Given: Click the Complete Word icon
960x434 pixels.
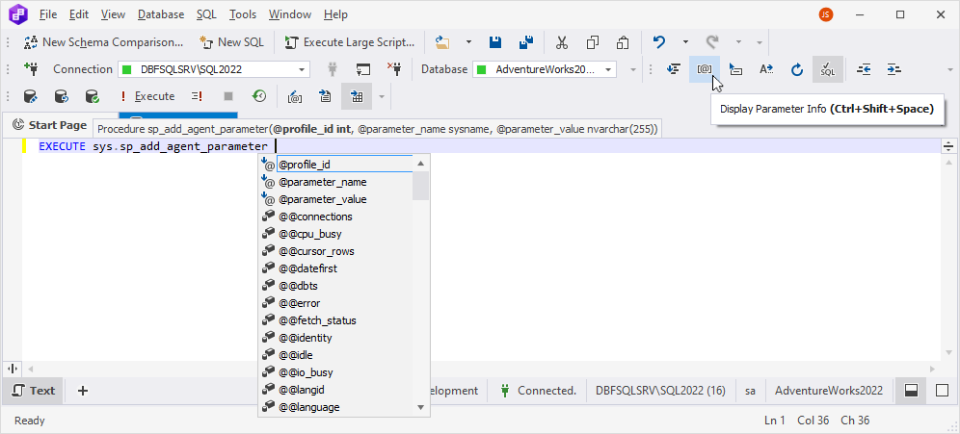Looking at the screenshot, I should (x=766, y=69).
